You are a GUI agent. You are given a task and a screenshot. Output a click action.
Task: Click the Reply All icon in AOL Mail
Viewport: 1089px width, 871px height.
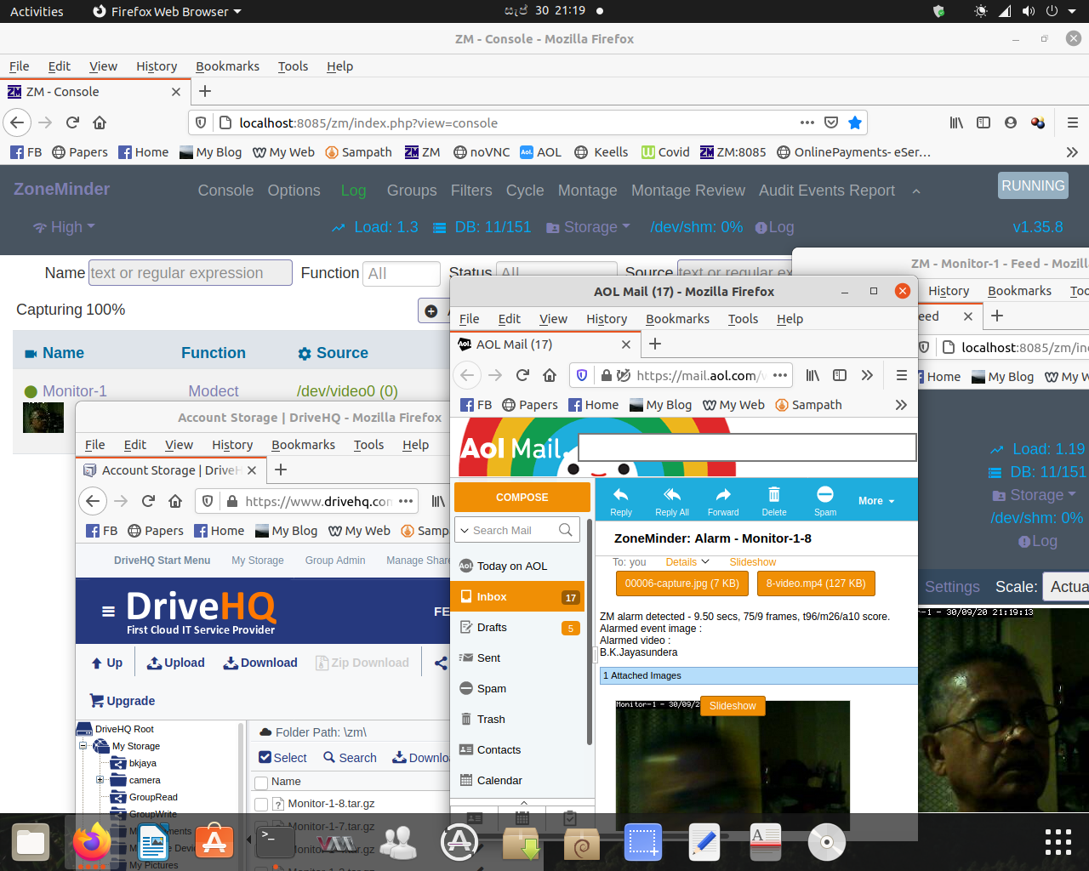pyautogui.click(x=672, y=501)
